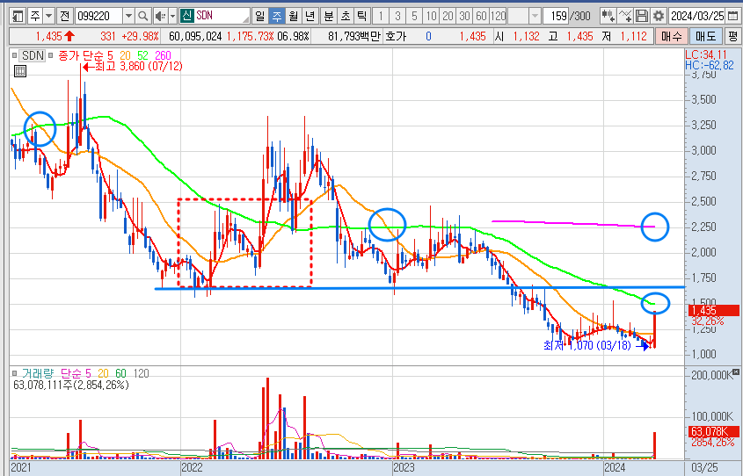Screen dimensions: 743x476
Task: Choose the 60 interval button
Action: point(482,16)
